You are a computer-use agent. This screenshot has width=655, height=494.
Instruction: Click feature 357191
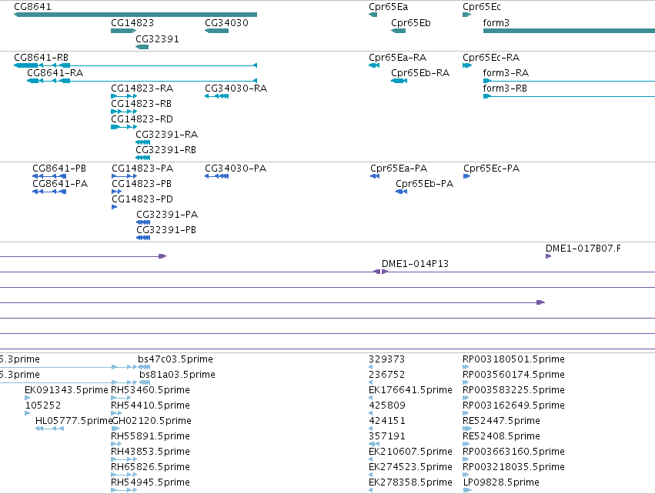point(374,444)
